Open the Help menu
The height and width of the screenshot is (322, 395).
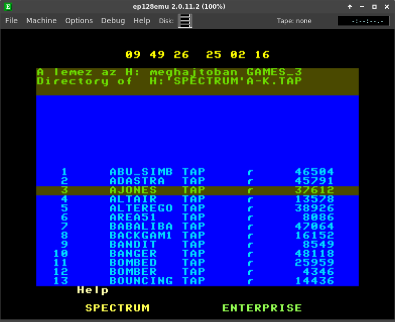pos(142,21)
